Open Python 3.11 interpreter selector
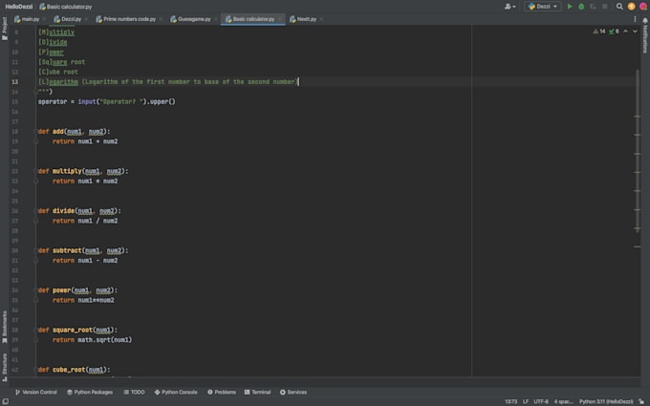Viewport: 650px width, 406px height. pyautogui.click(x=606, y=401)
